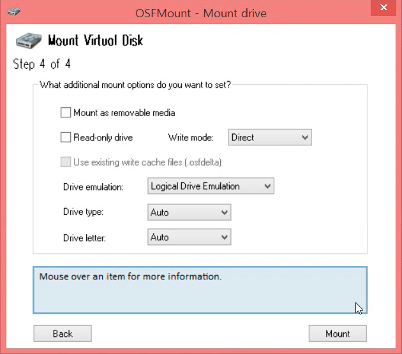The width and height of the screenshot is (402, 354).
Task: Click the Mount Virtual Disk drive icon
Action: pos(29,40)
